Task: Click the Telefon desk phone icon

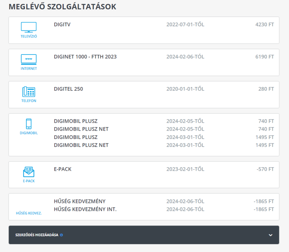Action: tap(29, 92)
